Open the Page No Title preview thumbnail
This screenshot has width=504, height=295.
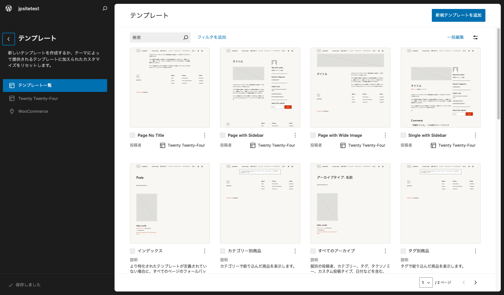[170, 88]
